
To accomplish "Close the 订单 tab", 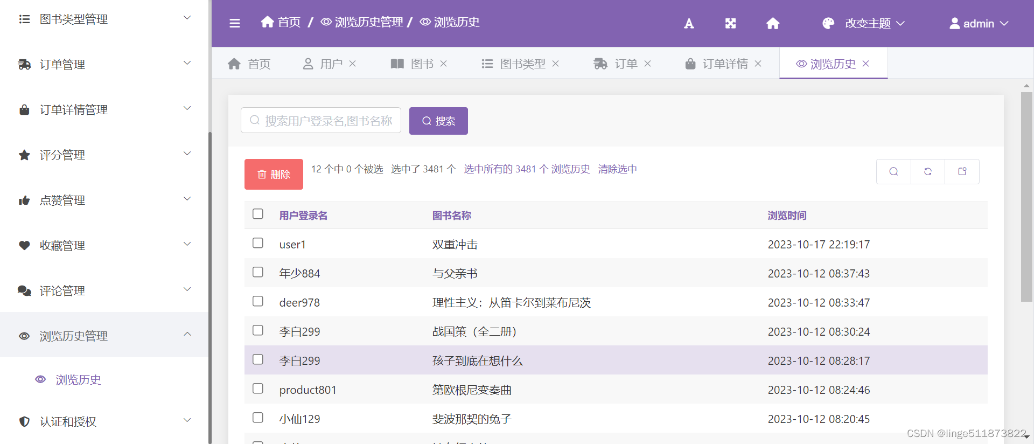I will click(648, 64).
